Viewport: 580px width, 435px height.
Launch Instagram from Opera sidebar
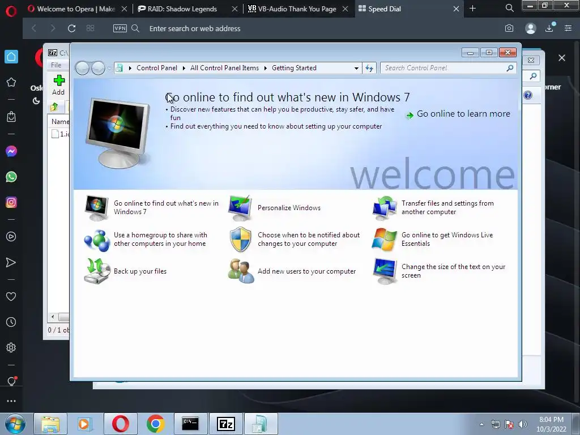[x=11, y=202]
